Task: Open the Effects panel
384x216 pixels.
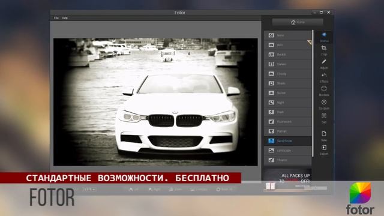Action: 324,77
